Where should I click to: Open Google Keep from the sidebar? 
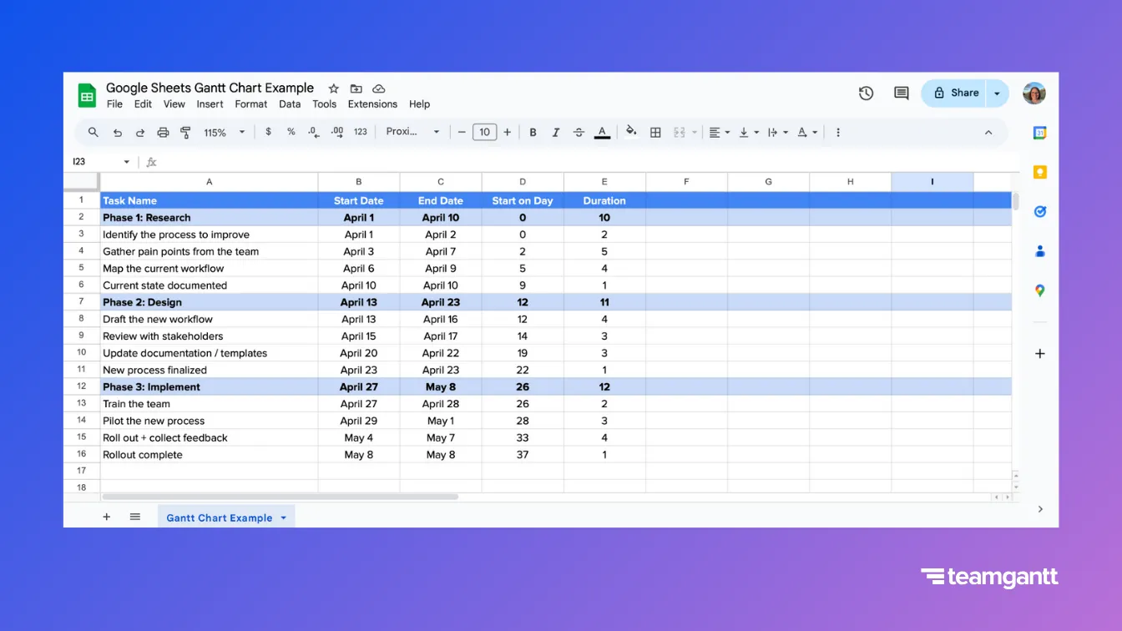[1039, 171]
